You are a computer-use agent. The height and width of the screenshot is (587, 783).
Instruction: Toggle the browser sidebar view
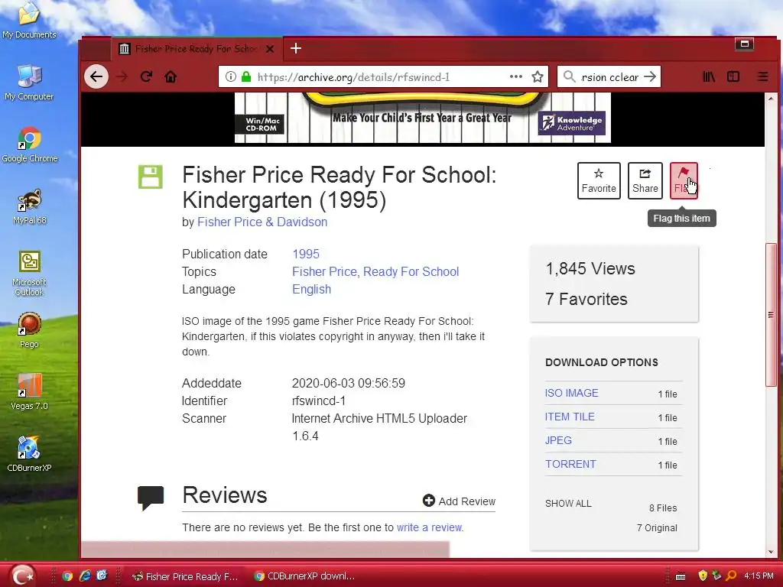click(733, 77)
